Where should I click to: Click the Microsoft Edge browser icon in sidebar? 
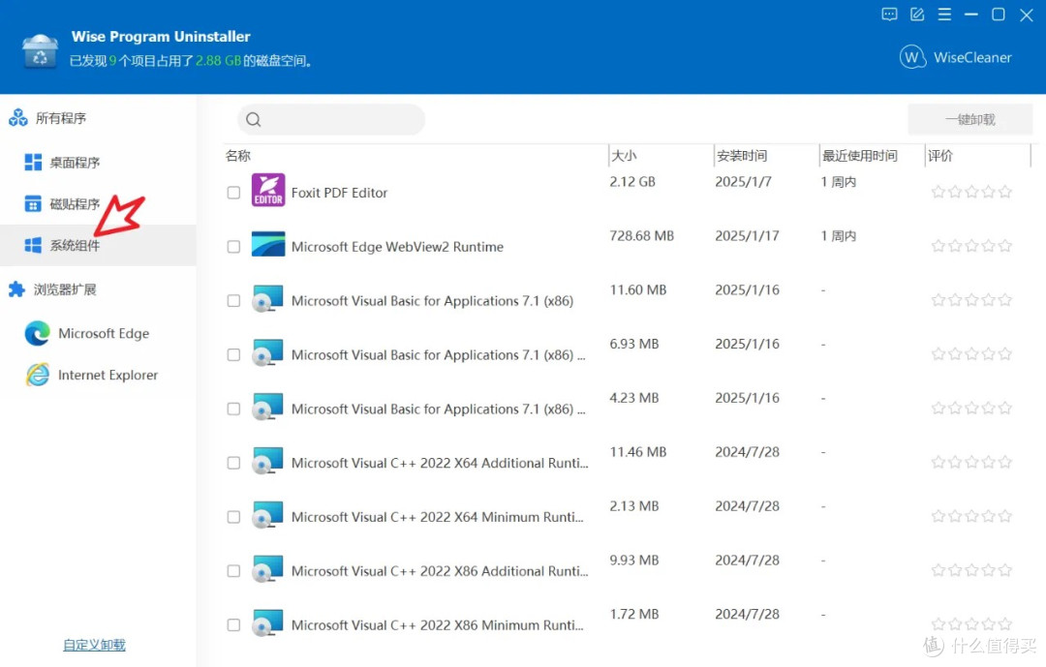click(38, 333)
